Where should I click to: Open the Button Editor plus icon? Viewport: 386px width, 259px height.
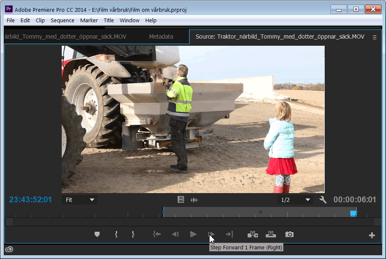(372, 235)
